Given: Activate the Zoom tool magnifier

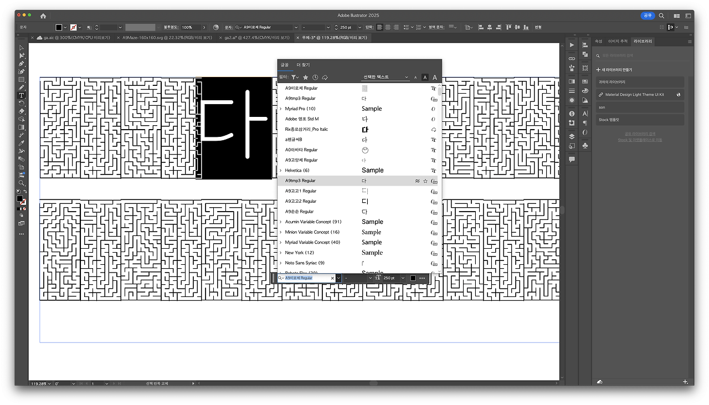Looking at the screenshot, I should coord(22,183).
